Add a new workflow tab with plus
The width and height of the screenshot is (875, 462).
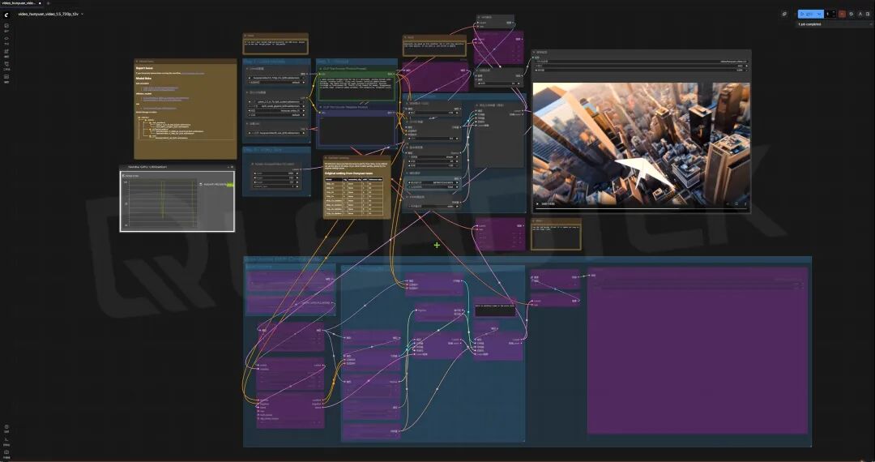pyautogui.click(x=48, y=3)
